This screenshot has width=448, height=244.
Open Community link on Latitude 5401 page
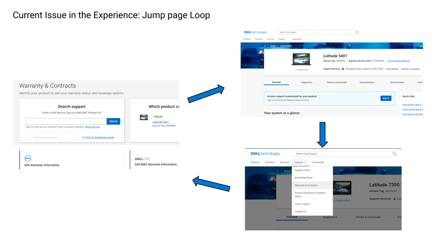pos(297,39)
